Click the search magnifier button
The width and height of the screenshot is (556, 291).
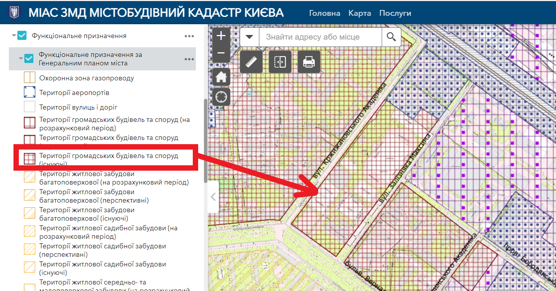[391, 37]
